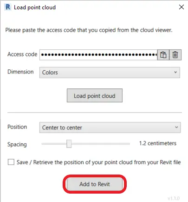Paste access code using clipboard icon
The width and height of the screenshot is (188, 202).
(163, 55)
